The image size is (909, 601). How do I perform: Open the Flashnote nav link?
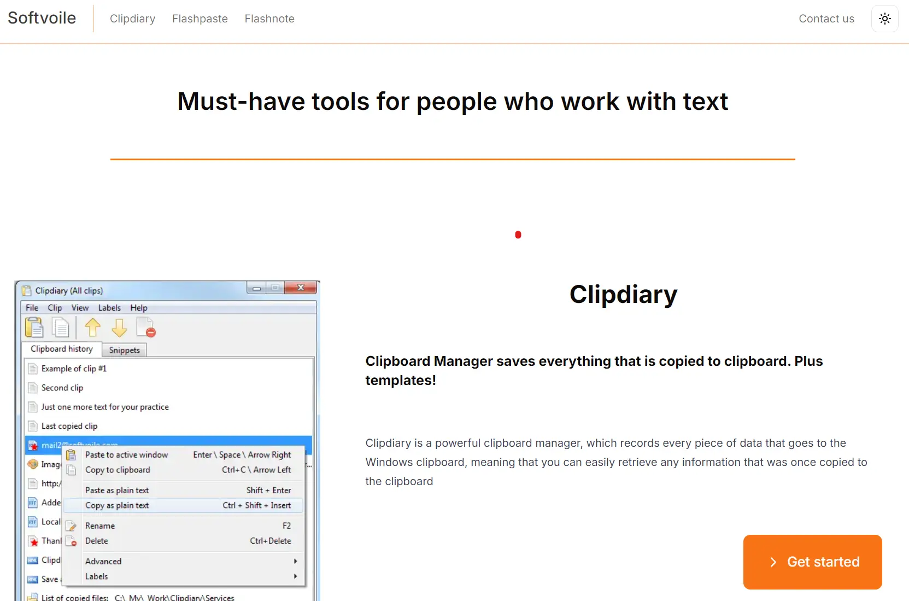coord(269,19)
